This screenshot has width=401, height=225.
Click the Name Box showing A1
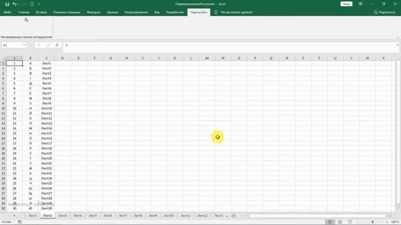point(12,45)
